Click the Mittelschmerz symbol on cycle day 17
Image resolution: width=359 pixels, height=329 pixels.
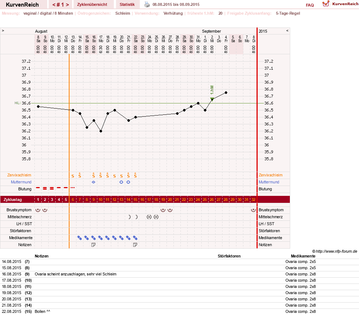(x=149, y=217)
